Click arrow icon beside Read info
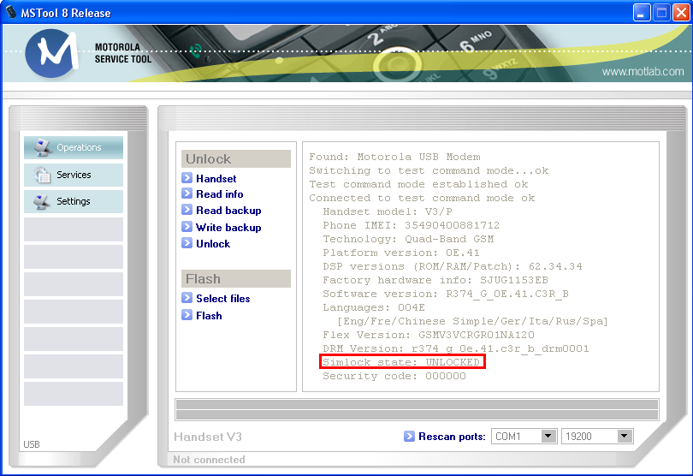 187,193
